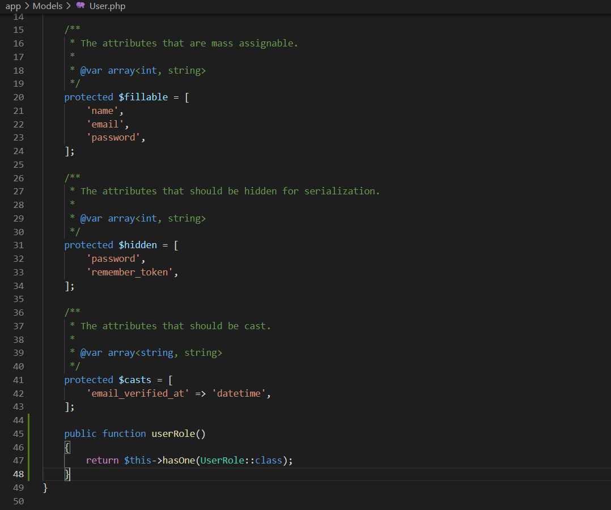
Task: Place cursor on $casts variable
Action: 135,380
